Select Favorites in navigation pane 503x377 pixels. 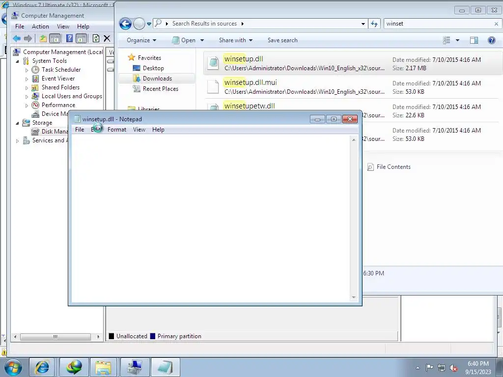click(x=149, y=58)
